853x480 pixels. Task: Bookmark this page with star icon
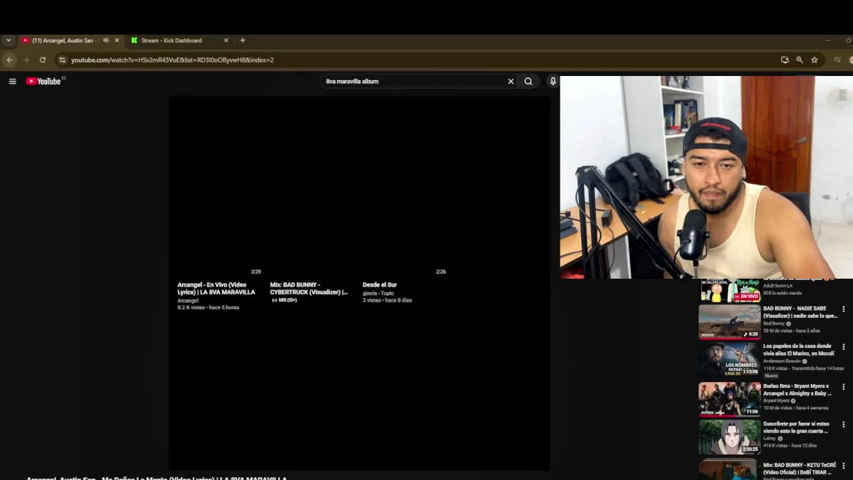click(x=814, y=60)
